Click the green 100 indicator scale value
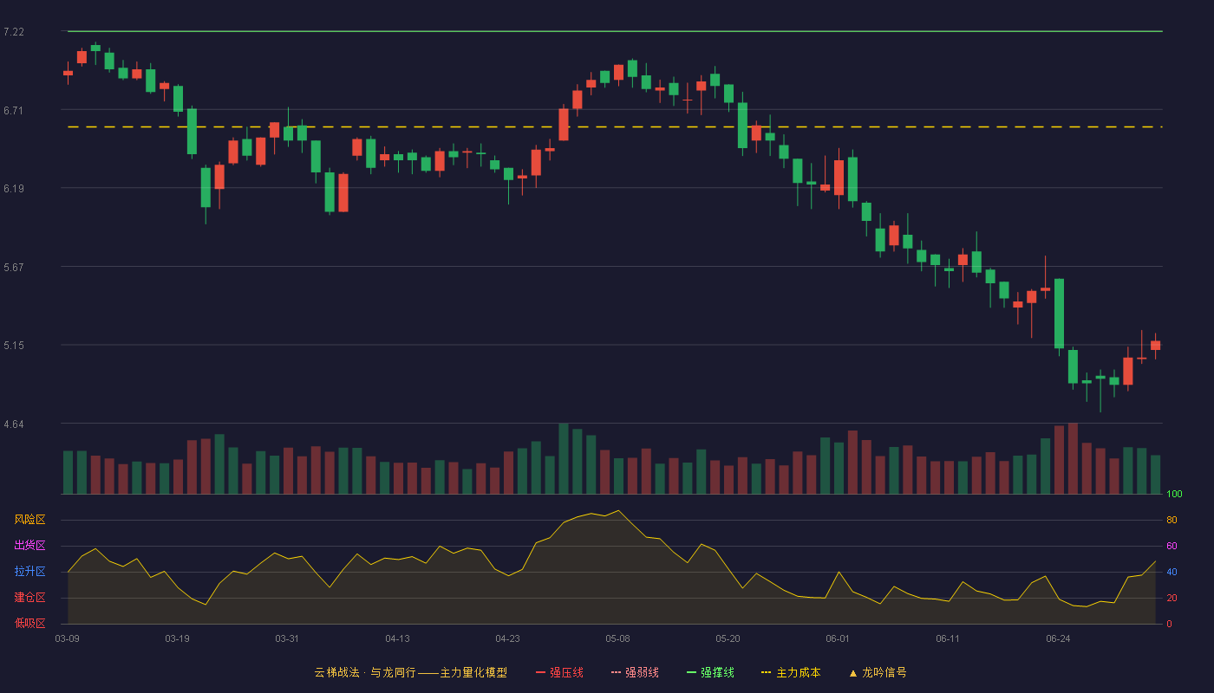1214x693 pixels. (1174, 495)
